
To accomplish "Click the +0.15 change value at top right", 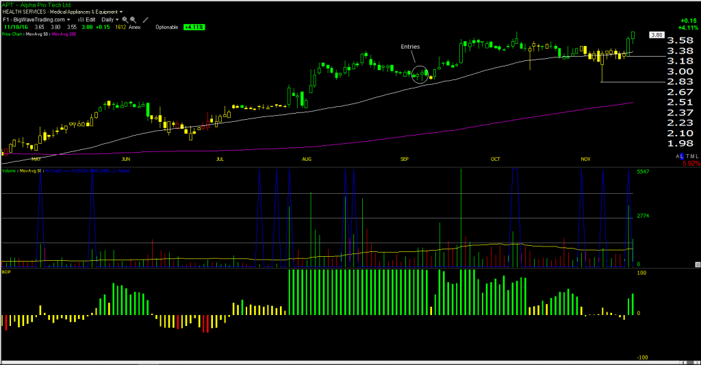I will tap(689, 21).
